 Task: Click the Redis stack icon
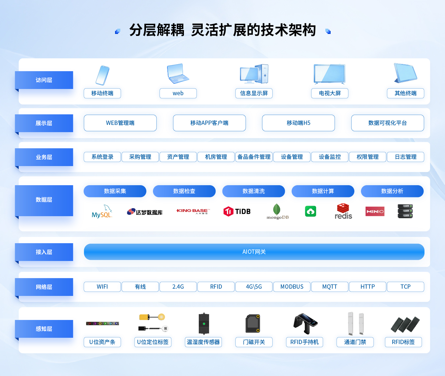[343, 211]
